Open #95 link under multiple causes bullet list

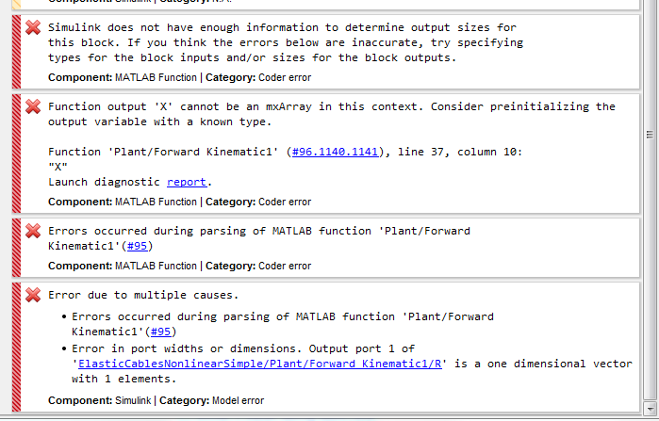tap(160, 331)
